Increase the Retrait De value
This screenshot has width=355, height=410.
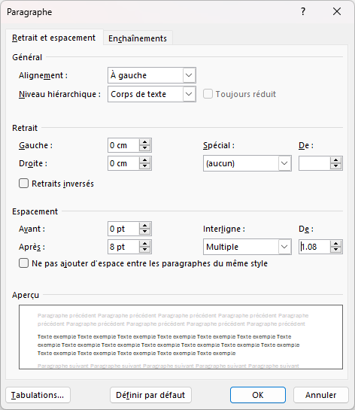click(x=336, y=160)
